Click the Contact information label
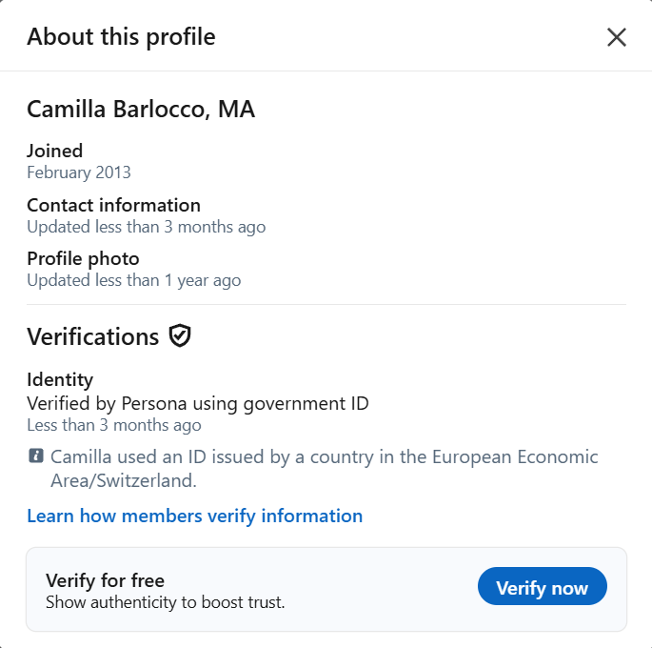Viewport: 652px width, 648px height. point(113,205)
